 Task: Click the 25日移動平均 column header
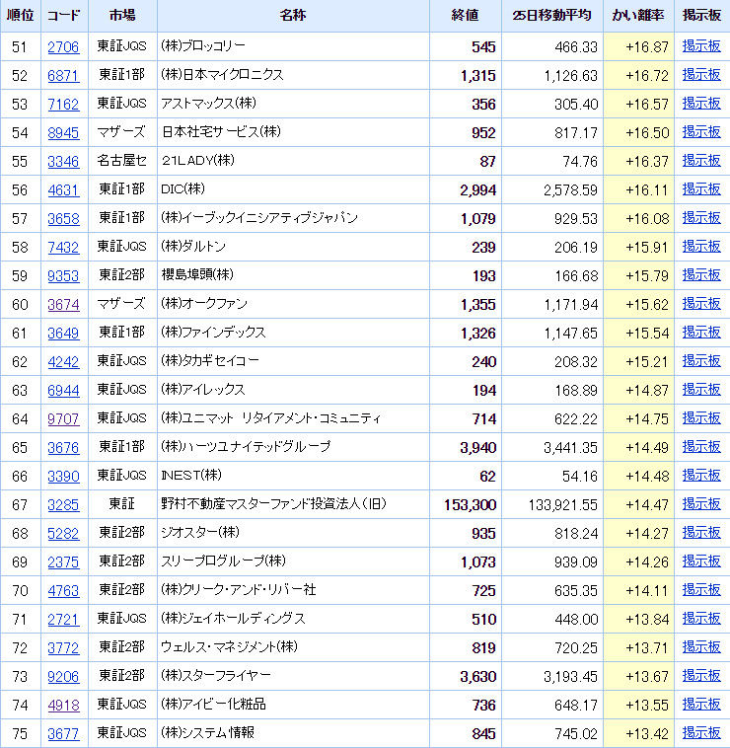[552, 15]
